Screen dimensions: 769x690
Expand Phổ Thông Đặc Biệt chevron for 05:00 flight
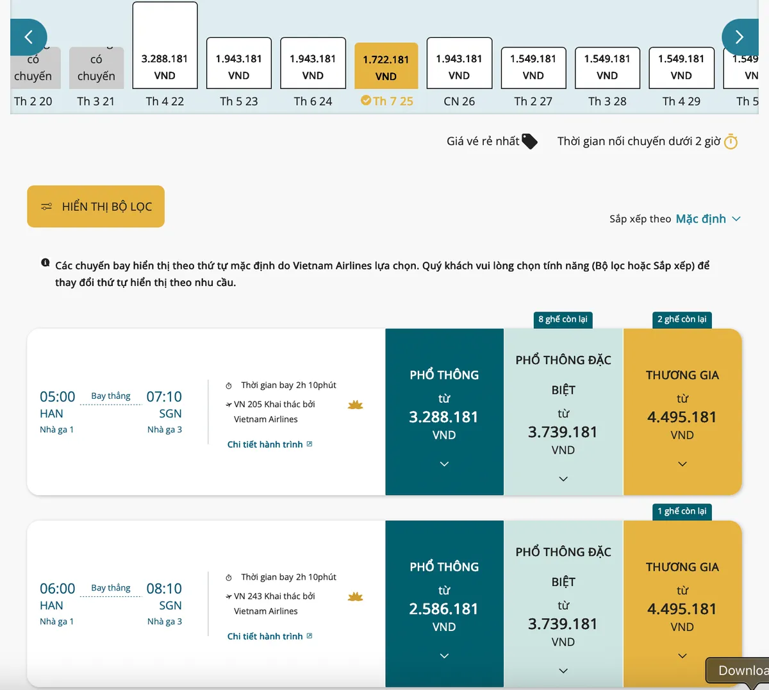point(563,479)
